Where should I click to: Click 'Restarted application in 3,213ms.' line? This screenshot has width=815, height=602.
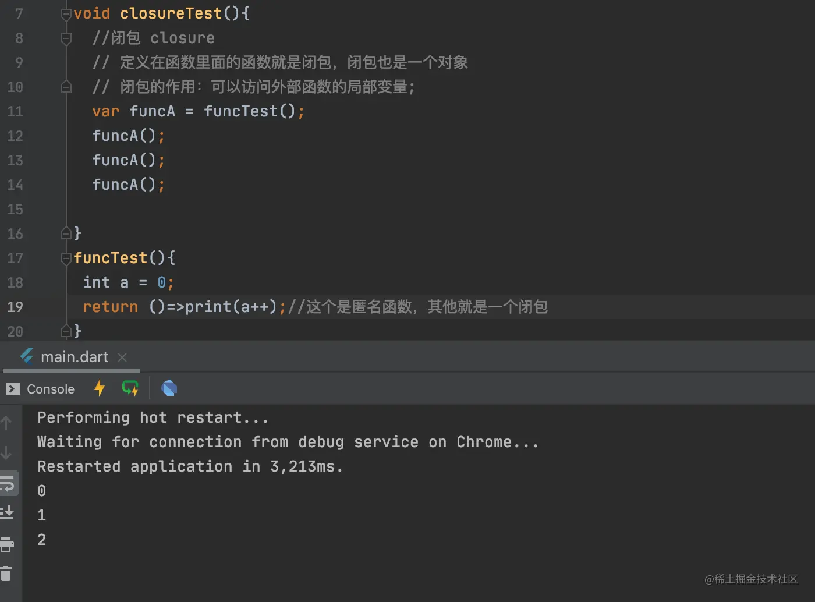tap(190, 466)
